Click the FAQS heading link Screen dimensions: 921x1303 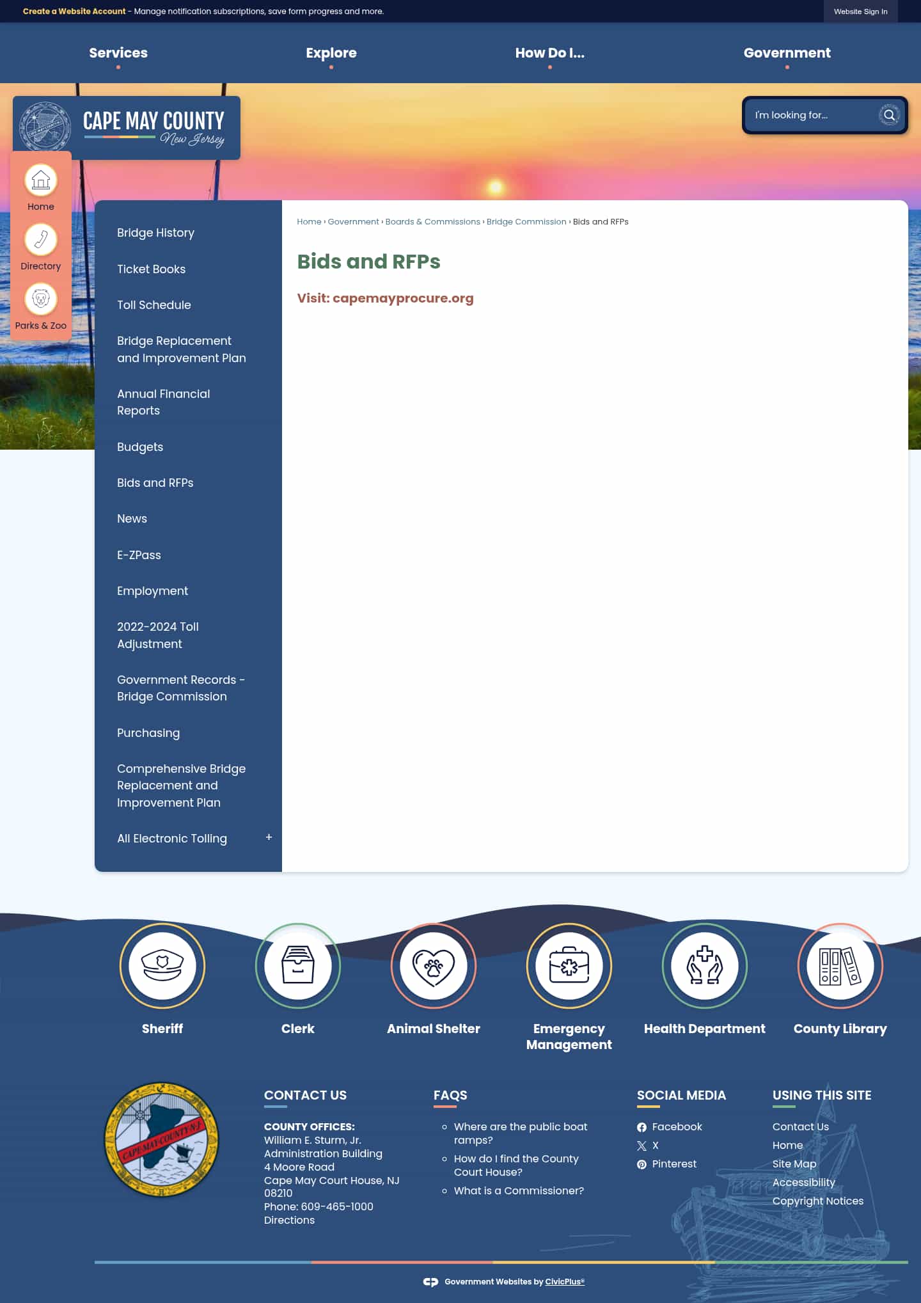450,1096
